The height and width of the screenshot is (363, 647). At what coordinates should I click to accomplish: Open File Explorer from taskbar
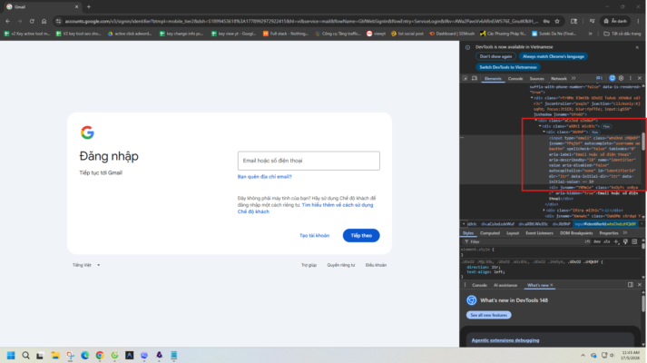pyautogui.click(x=54, y=355)
